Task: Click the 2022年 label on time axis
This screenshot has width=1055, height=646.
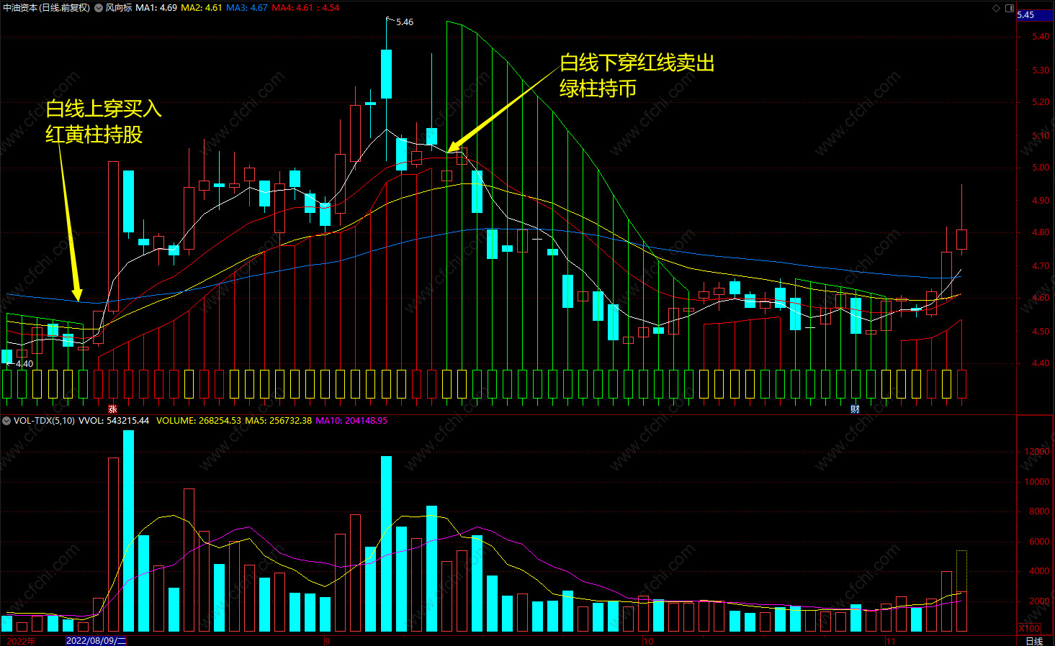Action: [x=21, y=641]
